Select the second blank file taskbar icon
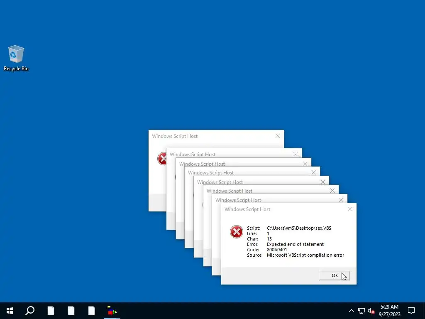425x319 pixels. 71,311
